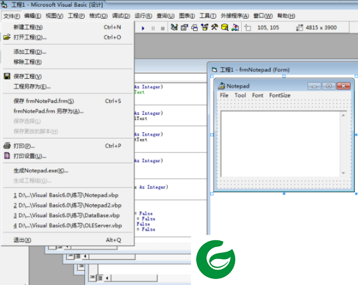358x285 pixels.
Task: Click the 4815 x 3900 size readout
Action: [321, 27]
